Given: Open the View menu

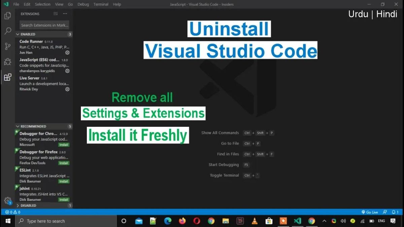Looking at the screenshot, I should coord(59,4).
